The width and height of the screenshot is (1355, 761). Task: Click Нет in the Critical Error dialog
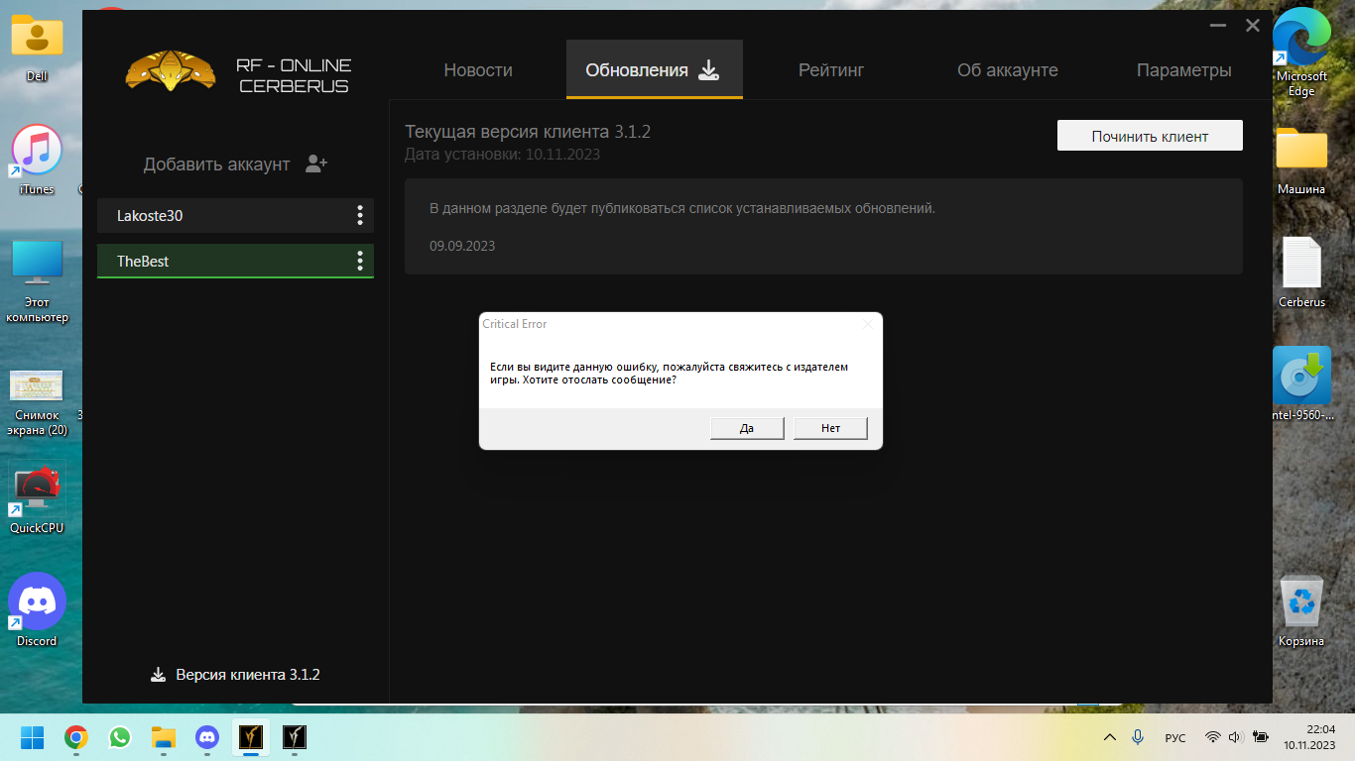[830, 428]
